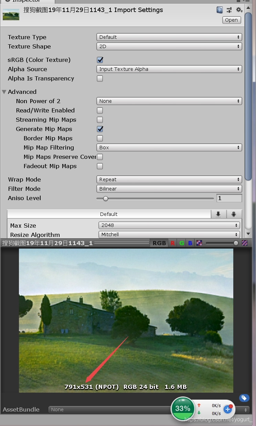Enable Streaming Mip Maps checkbox
This screenshot has width=256, height=426.
100,120
